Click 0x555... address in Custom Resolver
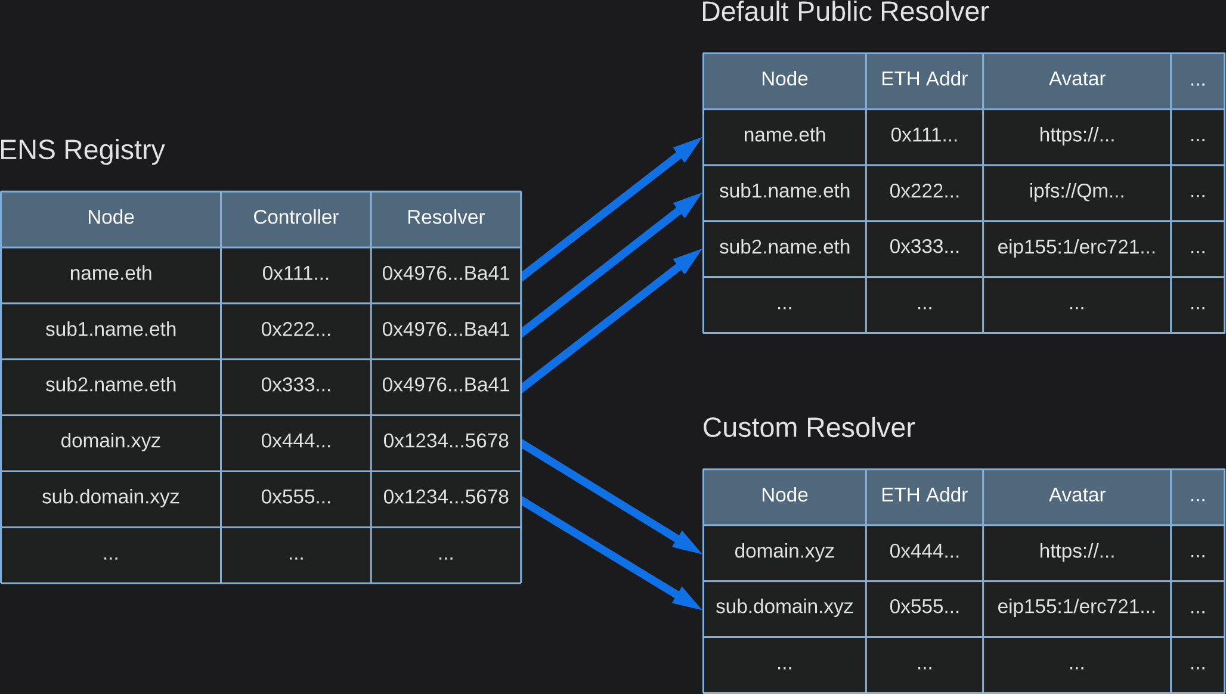Viewport: 1226px width, 694px height. coord(924,606)
